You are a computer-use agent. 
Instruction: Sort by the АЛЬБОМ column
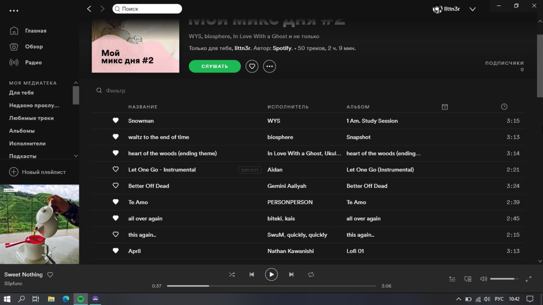point(358,107)
